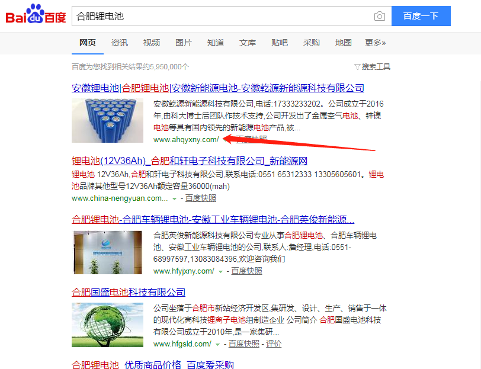Open the 图片 tab
This screenshot has height=369, width=481.
click(184, 43)
